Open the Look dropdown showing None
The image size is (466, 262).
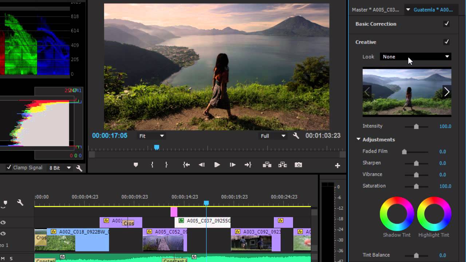coord(415,56)
